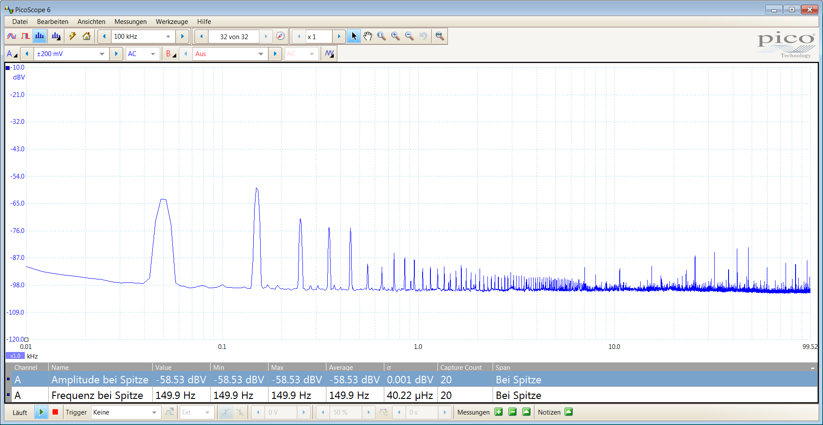Image resolution: width=823 pixels, height=425 pixels.
Task: Select the window zoom tool
Action: pyautogui.click(x=382, y=37)
